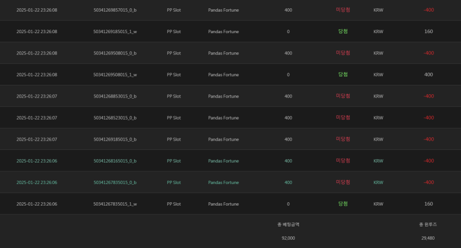461x248 pixels.
Task: Select the 29,480 win-lose total
Action: pos(428,238)
